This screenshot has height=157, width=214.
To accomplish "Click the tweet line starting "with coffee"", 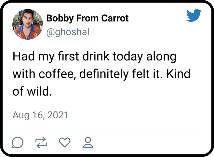I will pyautogui.click(x=101, y=74).
